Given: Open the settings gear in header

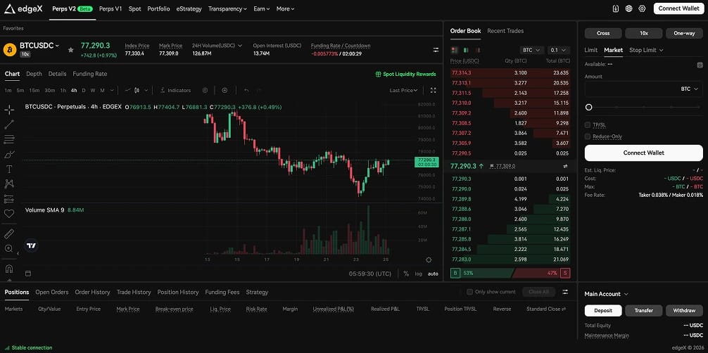Looking at the screenshot, I should tap(642, 8).
